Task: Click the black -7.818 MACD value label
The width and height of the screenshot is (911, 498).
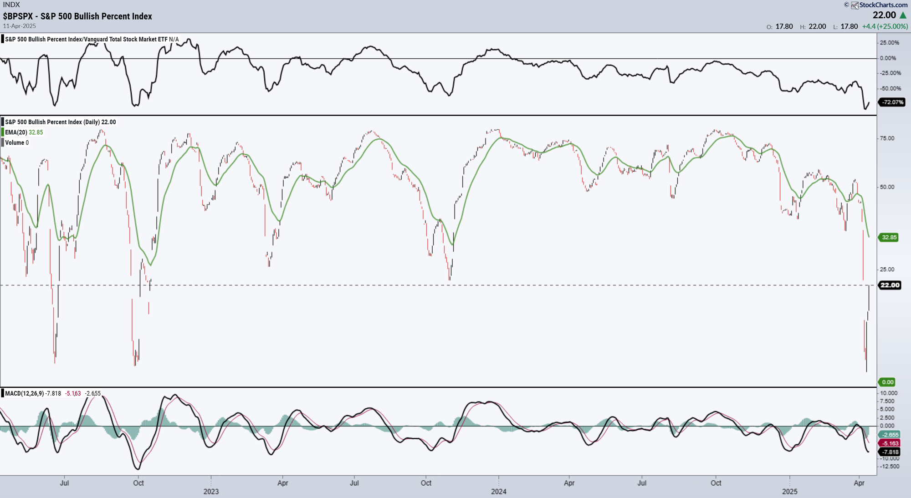Action: [890, 452]
